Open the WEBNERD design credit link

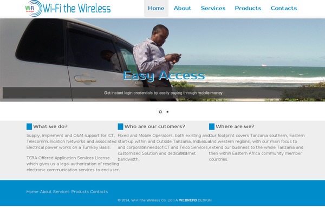click(x=188, y=200)
